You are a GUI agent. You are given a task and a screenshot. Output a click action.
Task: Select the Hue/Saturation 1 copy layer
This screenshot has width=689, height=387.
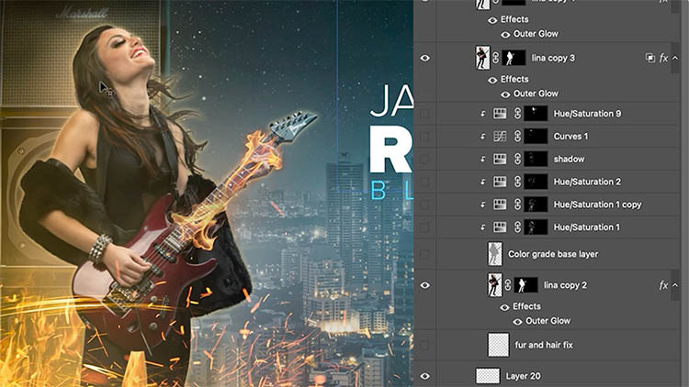[x=597, y=205]
